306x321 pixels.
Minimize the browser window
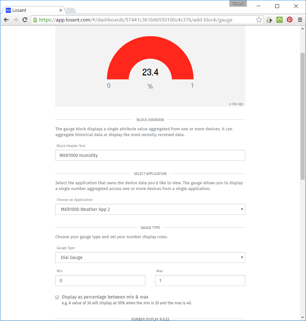(258, 6)
